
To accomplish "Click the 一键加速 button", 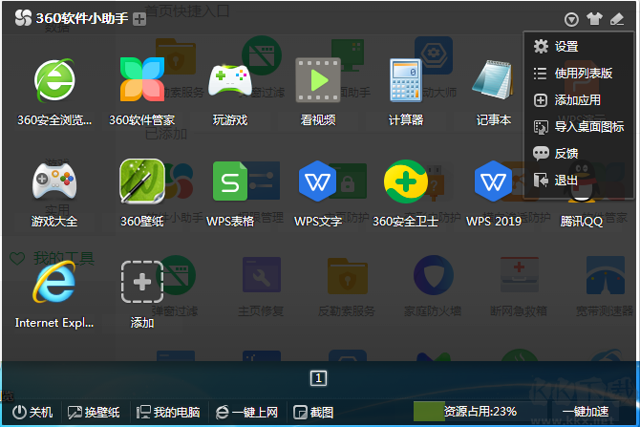I will [586, 412].
